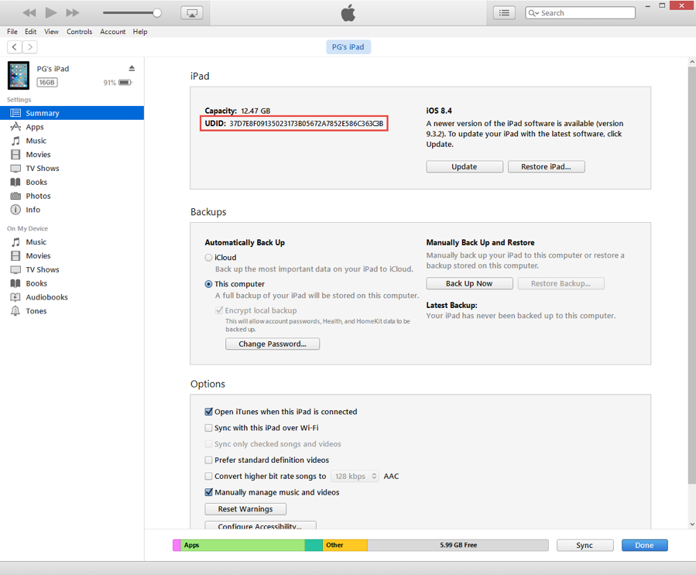The image size is (696, 575).
Task: Click the Play button in the toolbar
Action: 51,12
